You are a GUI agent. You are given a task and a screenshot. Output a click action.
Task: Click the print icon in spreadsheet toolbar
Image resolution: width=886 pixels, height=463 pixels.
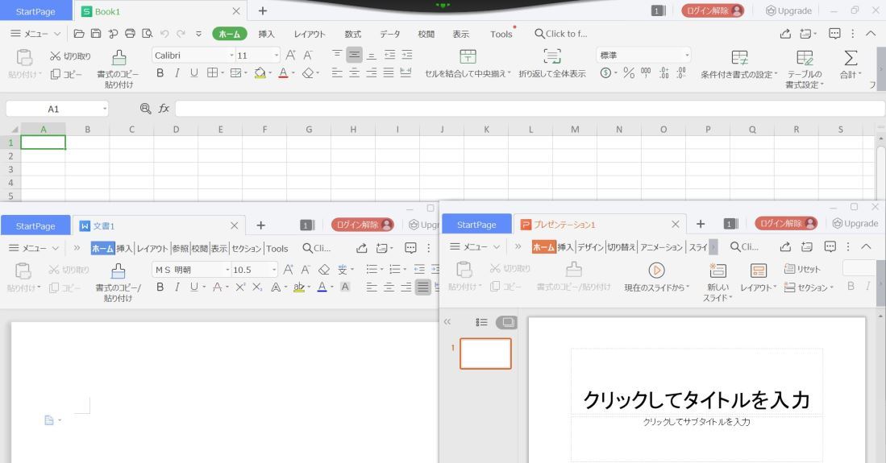coord(130,34)
